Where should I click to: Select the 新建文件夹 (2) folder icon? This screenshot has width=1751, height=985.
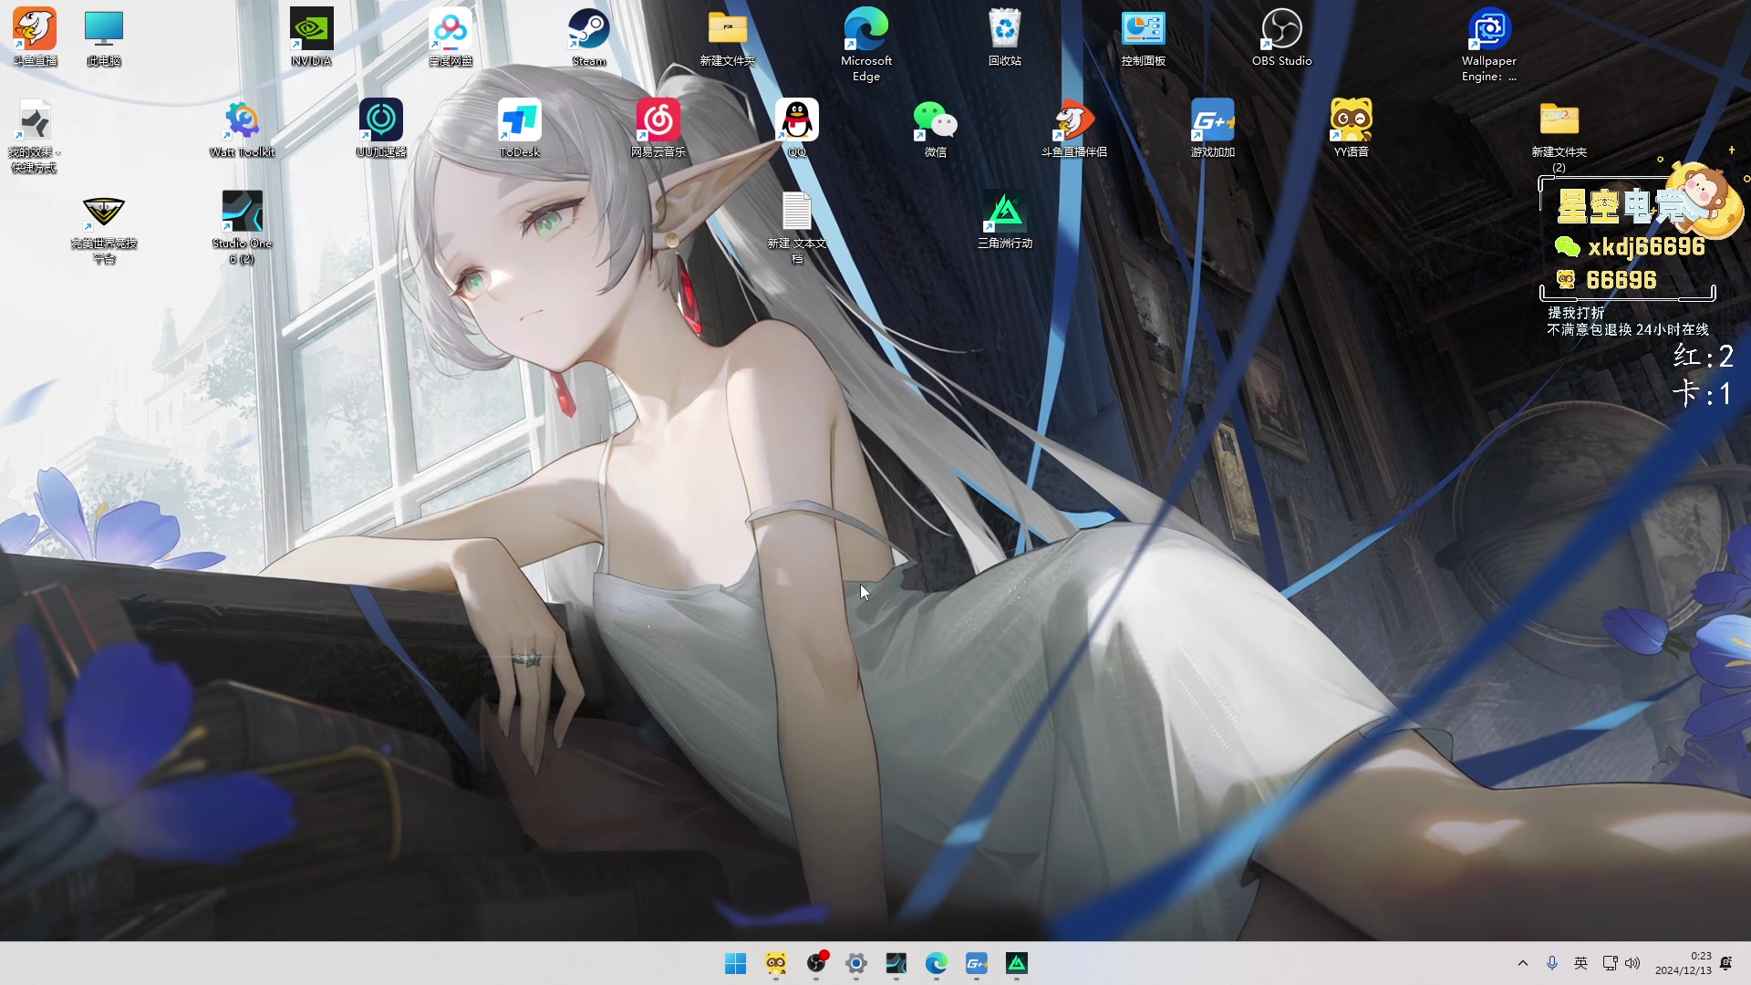pyautogui.click(x=1559, y=135)
